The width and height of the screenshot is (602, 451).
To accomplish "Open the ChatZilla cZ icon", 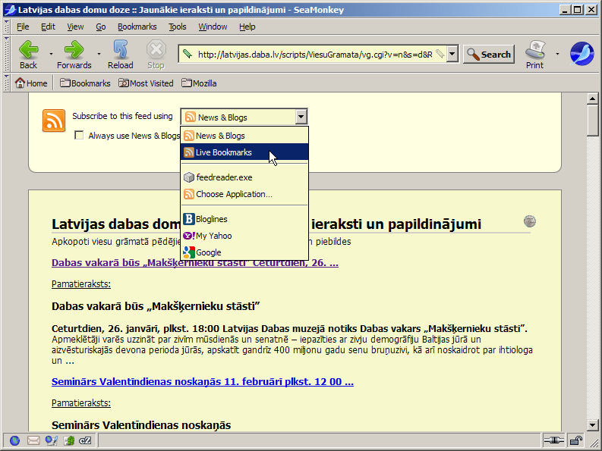I will pos(85,440).
